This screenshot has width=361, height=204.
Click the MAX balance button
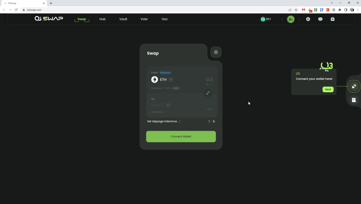(x=176, y=88)
